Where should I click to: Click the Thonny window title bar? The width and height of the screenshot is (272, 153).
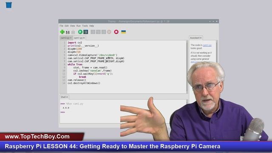(x=139, y=21)
